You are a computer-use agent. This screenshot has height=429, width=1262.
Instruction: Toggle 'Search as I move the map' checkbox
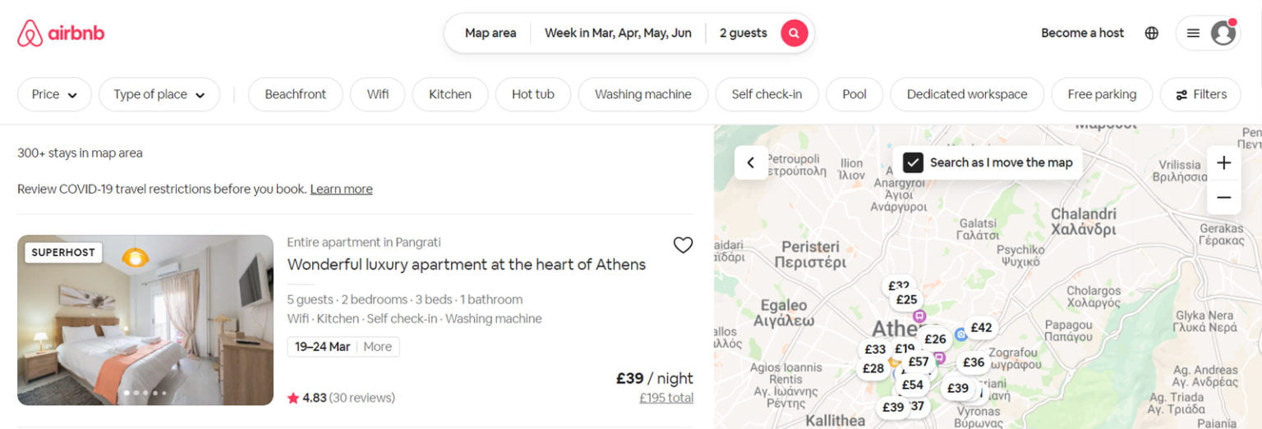coord(913,162)
